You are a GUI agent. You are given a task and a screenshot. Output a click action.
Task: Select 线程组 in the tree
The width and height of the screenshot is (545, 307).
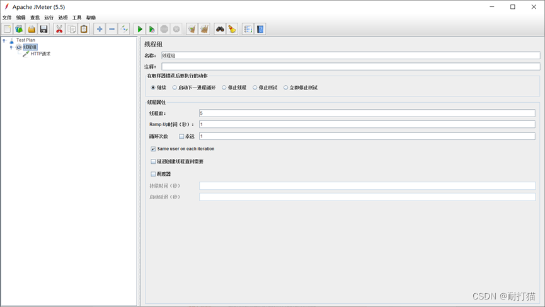30,47
